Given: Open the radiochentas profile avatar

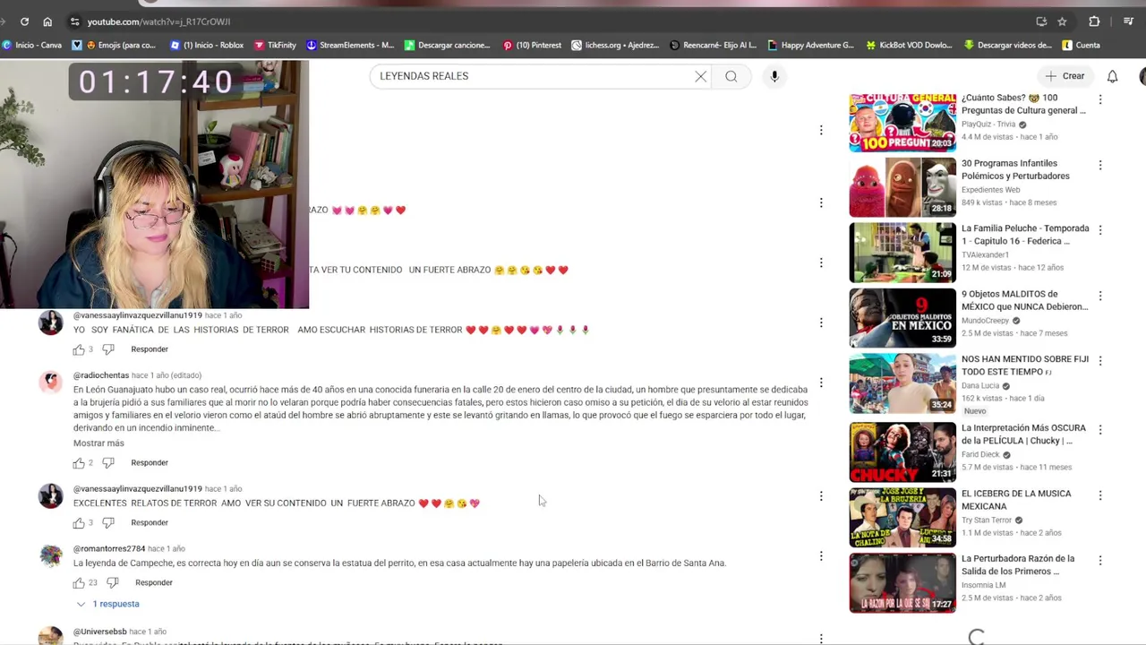Looking at the screenshot, I should [x=51, y=382].
